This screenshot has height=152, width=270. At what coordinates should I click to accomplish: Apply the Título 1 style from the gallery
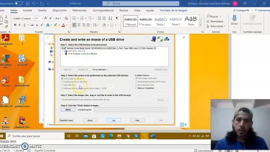tap(160, 21)
